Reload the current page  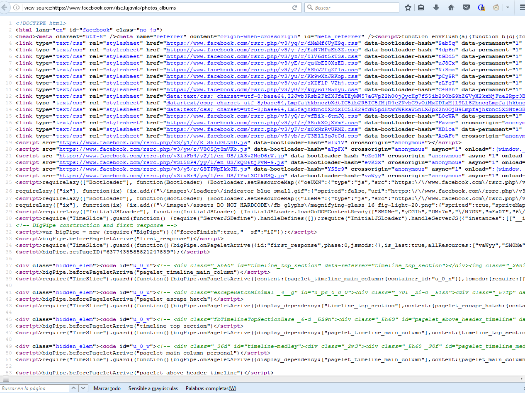[295, 7]
